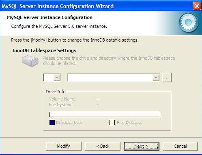202x155 pixels.
Task: Click inside the directory path text field
Action: [x=110, y=77]
